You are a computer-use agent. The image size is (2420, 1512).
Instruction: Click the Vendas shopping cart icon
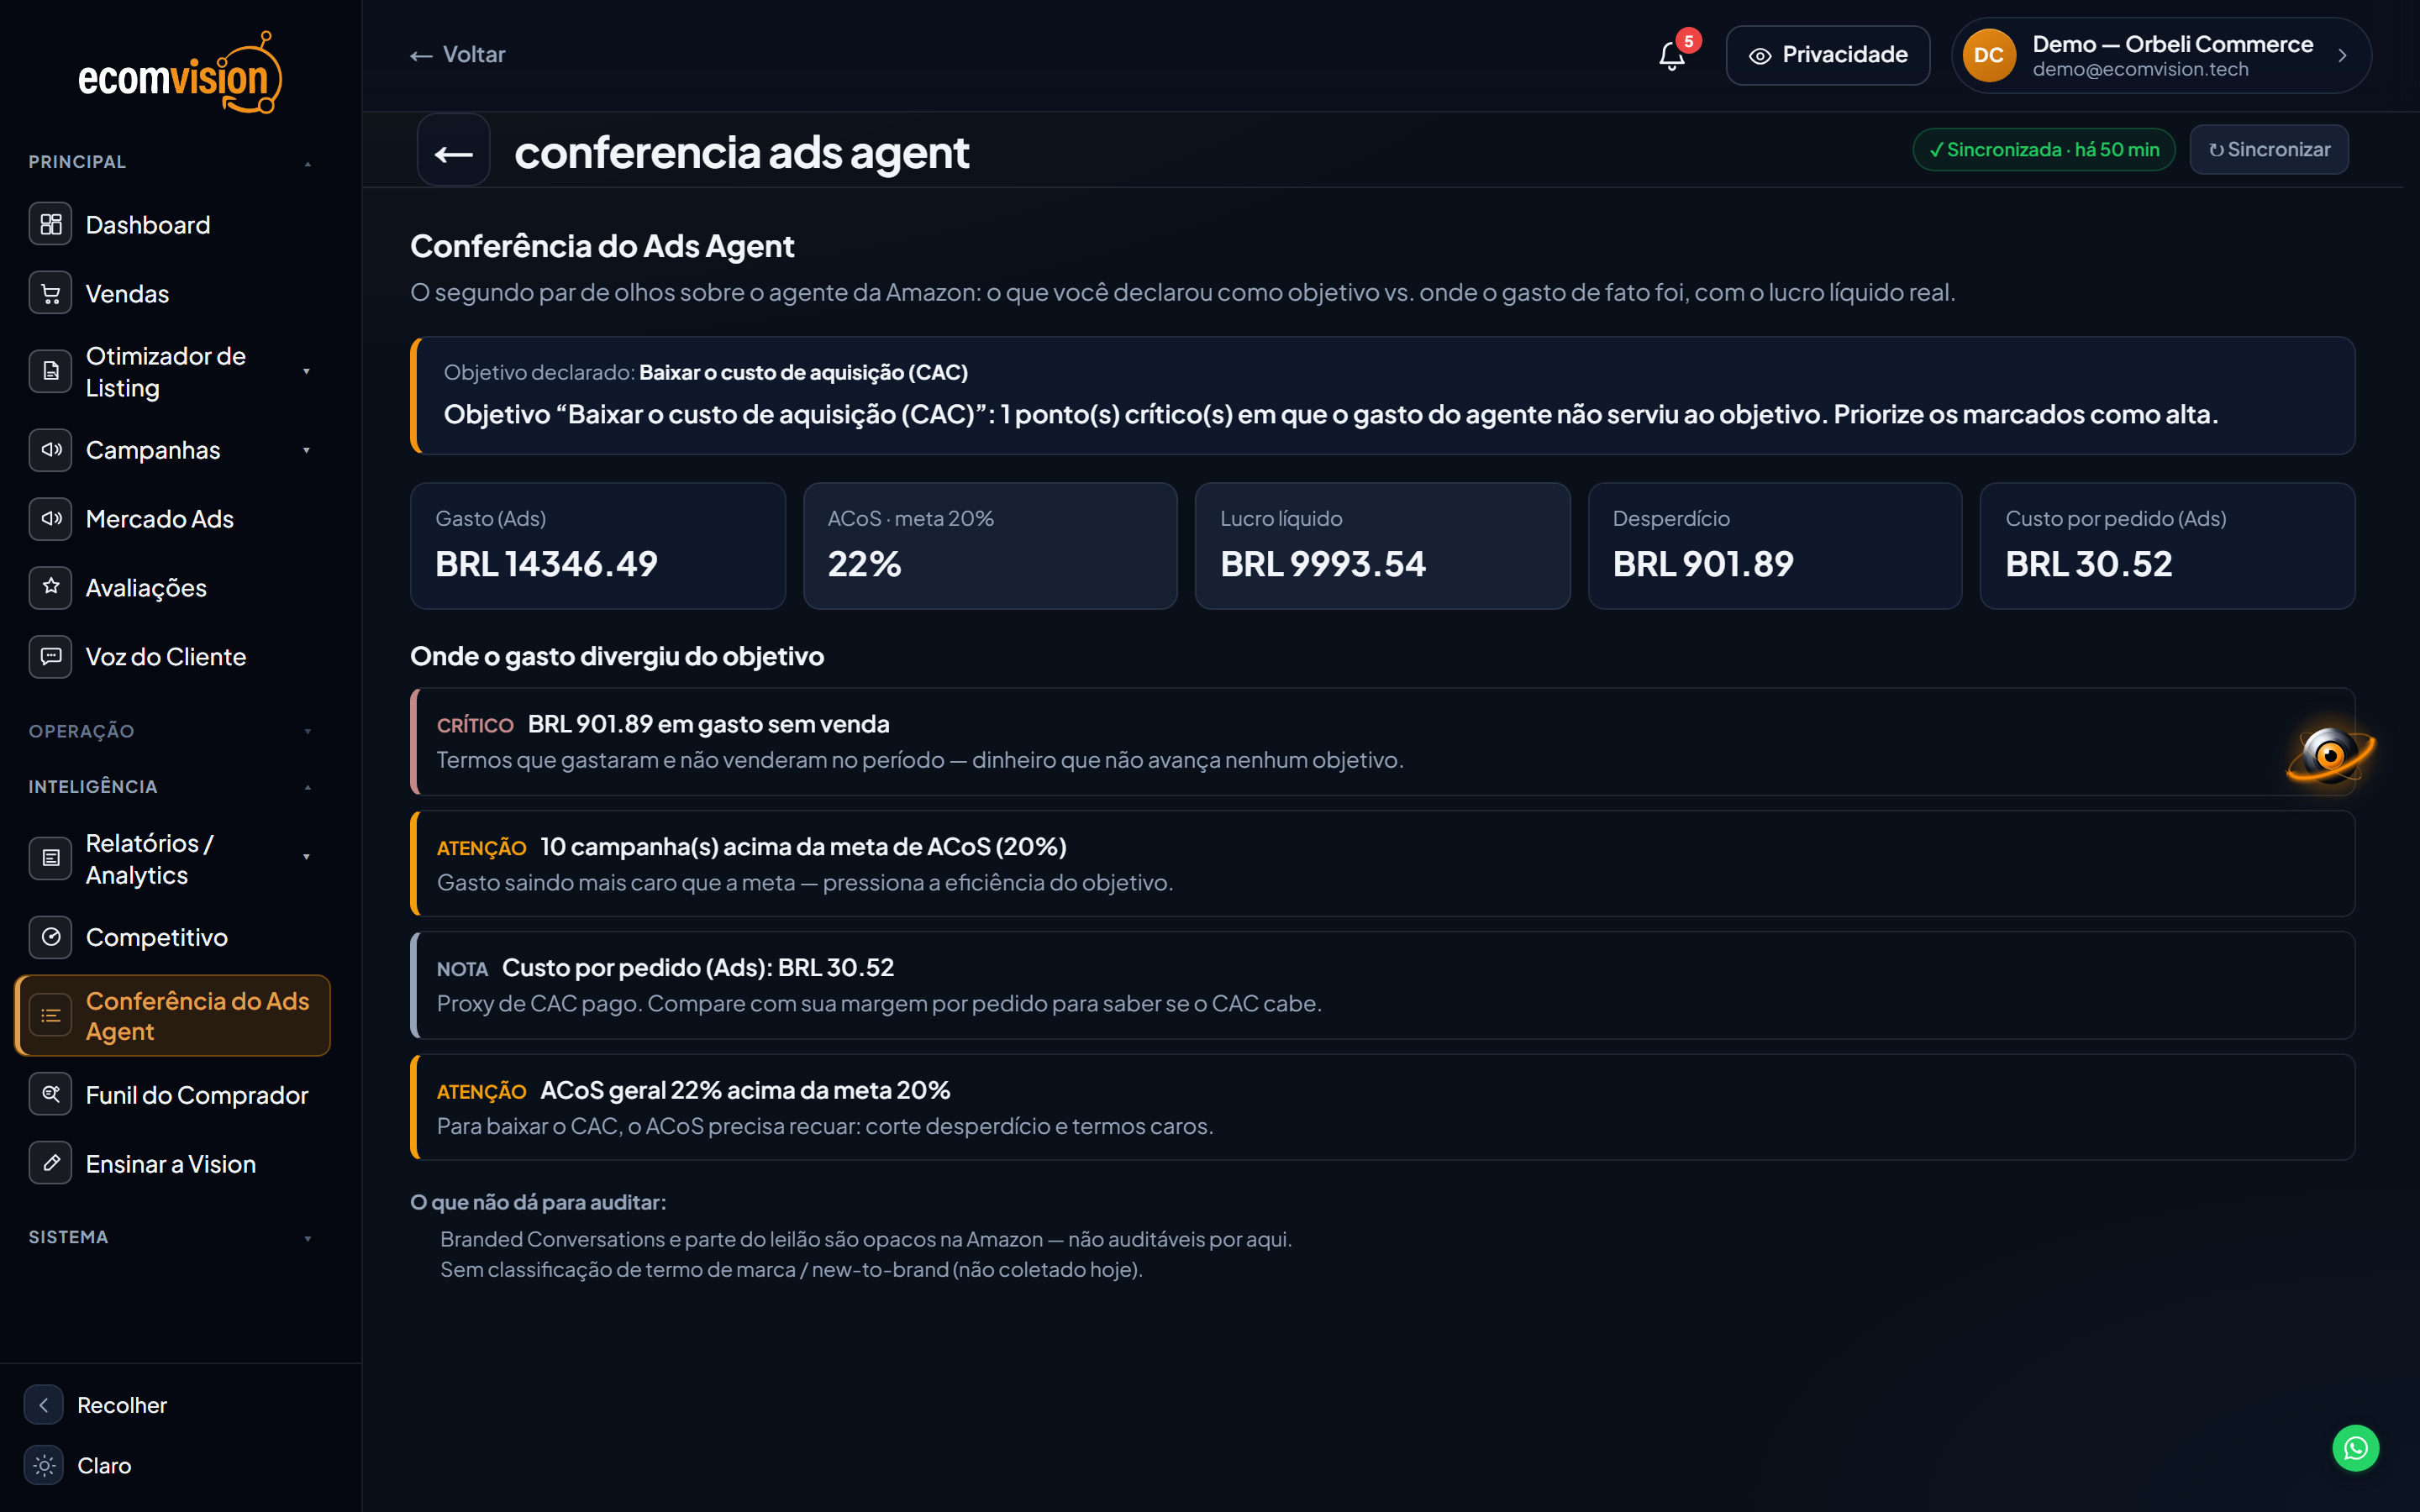coord(50,293)
